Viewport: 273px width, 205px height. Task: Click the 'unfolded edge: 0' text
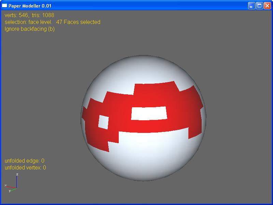(24, 161)
